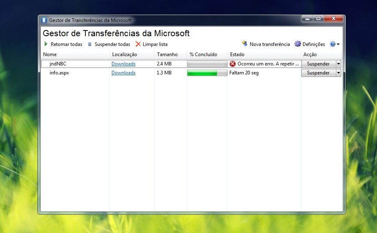The height and width of the screenshot is (233, 377).
Task: Select the jndNBC file name
Action: (58, 64)
